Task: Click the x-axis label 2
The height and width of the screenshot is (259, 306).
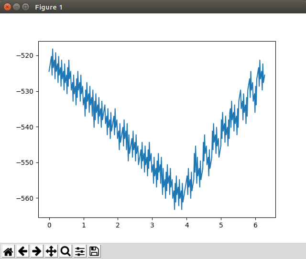Action: click(x=118, y=225)
